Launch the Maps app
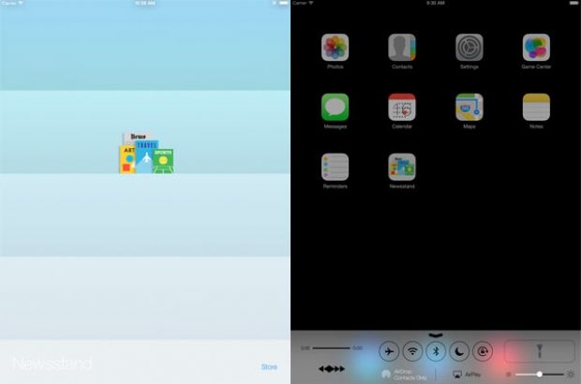This screenshot has height=384, width=581. pos(469,107)
